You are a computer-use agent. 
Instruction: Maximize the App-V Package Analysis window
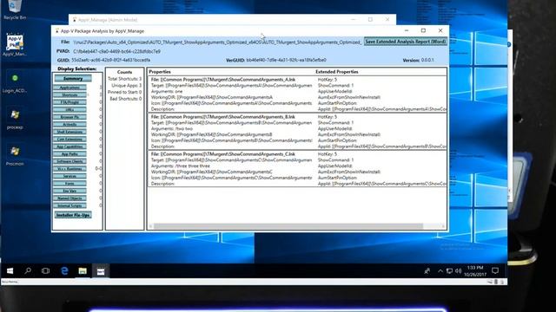click(x=423, y=31)
